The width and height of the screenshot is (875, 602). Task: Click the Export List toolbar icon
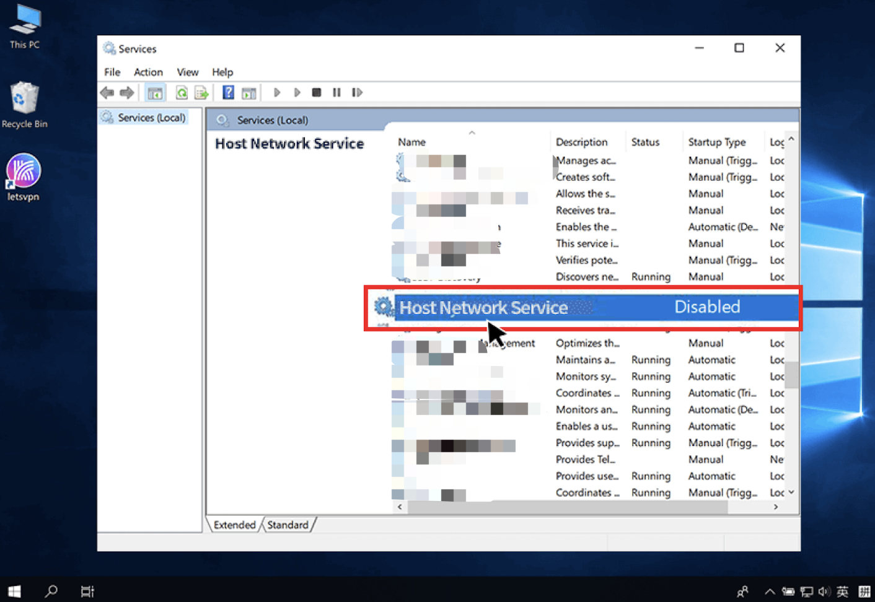pos(201,93)
